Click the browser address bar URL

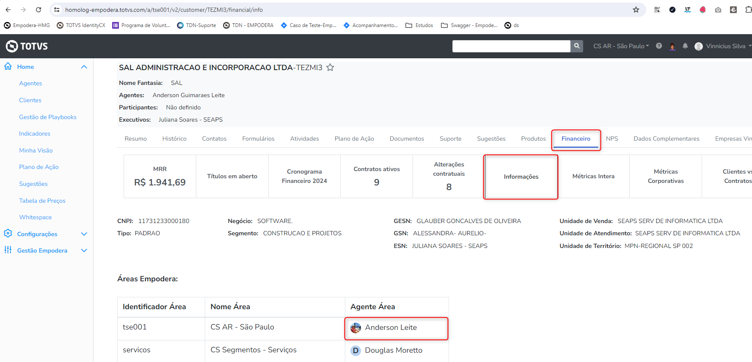[x=164, y=10]
